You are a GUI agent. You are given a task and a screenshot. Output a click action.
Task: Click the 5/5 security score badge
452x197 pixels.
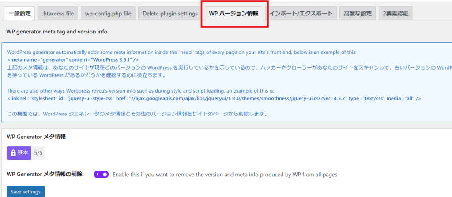pyautogui.click(x=38, y=153)
